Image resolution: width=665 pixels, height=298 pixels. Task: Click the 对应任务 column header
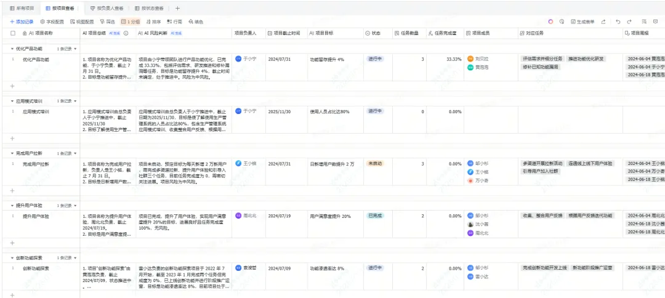[570, 33]
